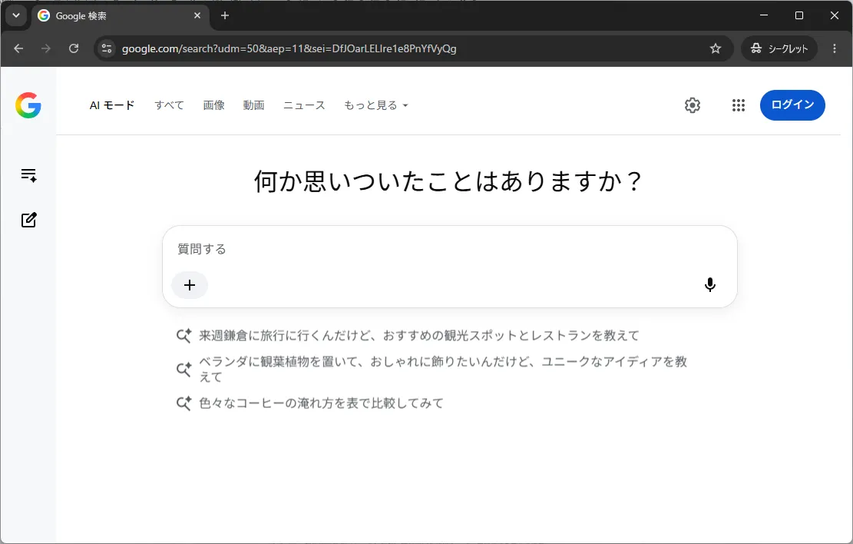This screenshot has height=544, width=853.
Task: Start a new chat with pencil icon
Action: (29, 220)
